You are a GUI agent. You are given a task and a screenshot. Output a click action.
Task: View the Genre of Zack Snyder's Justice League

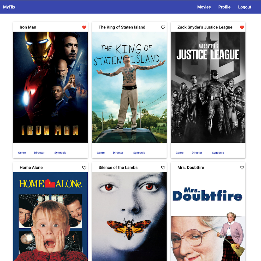coord(180,153)
